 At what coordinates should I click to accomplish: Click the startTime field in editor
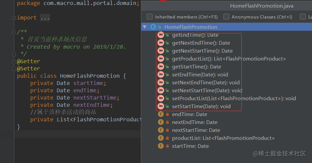tap(88, 83)
